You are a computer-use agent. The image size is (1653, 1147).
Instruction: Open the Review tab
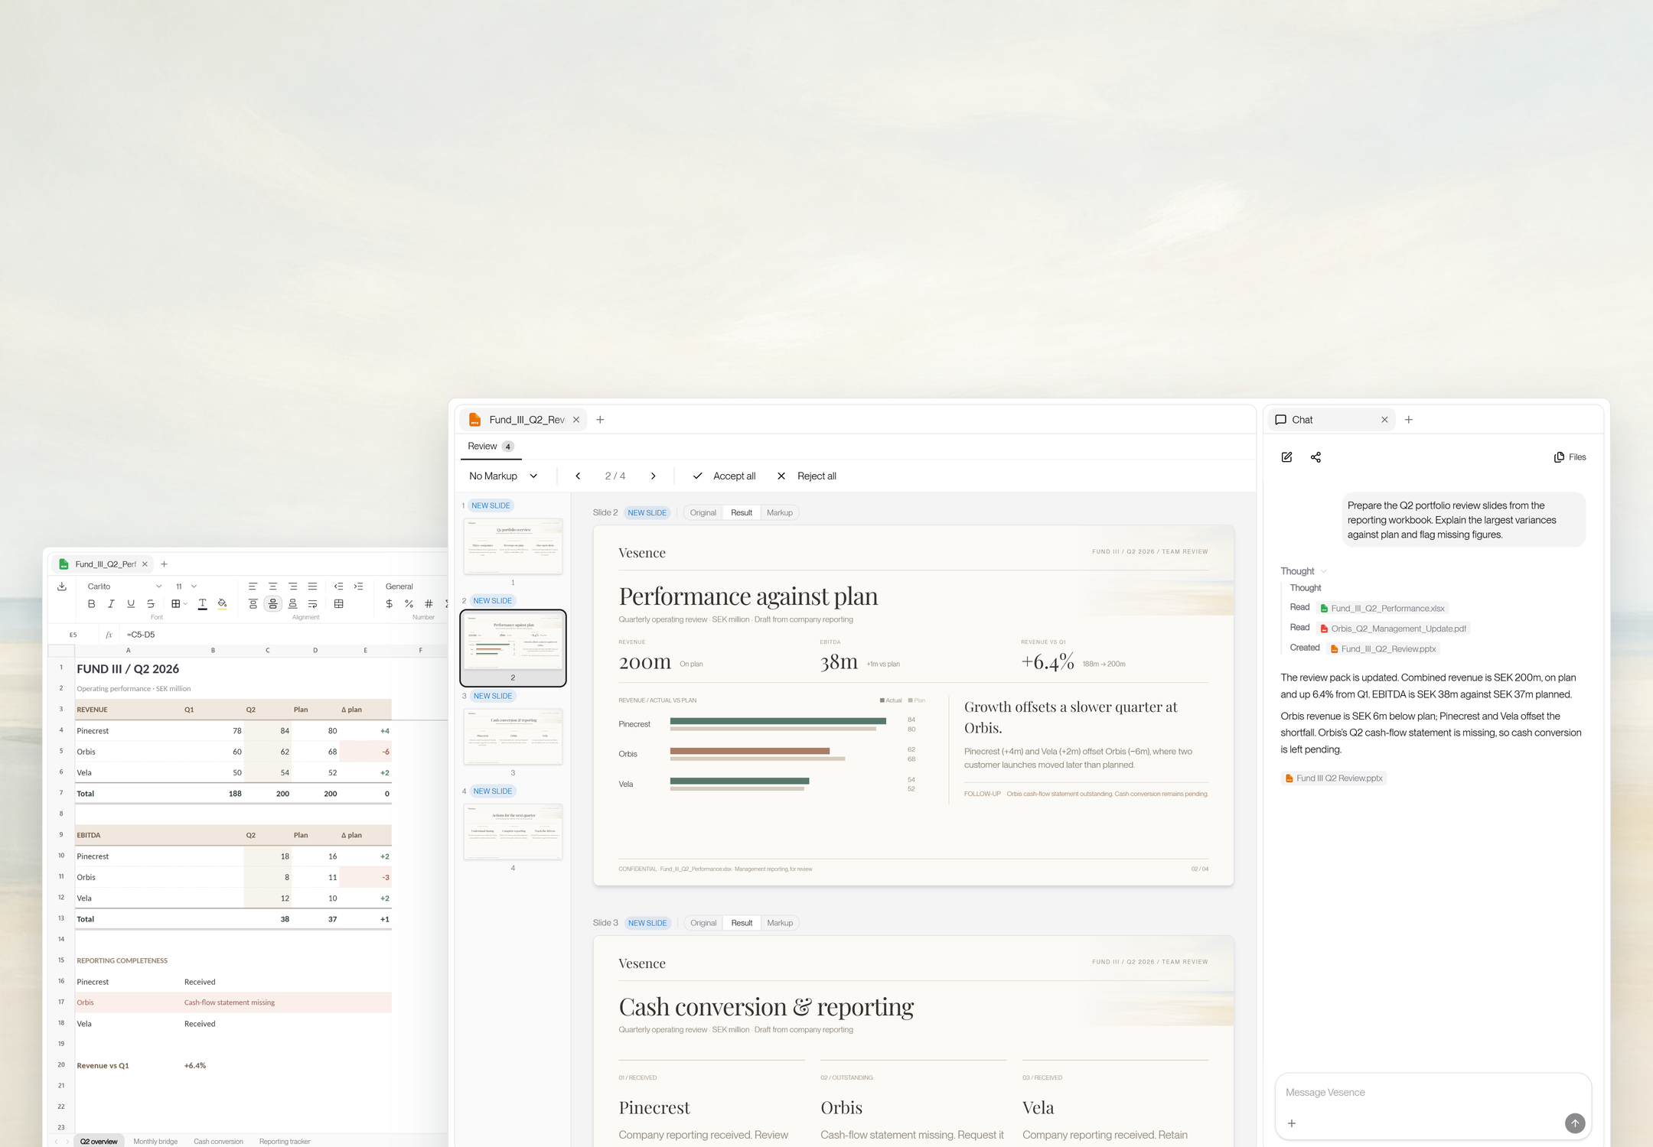pyautogui.click(x=491, y=447)
